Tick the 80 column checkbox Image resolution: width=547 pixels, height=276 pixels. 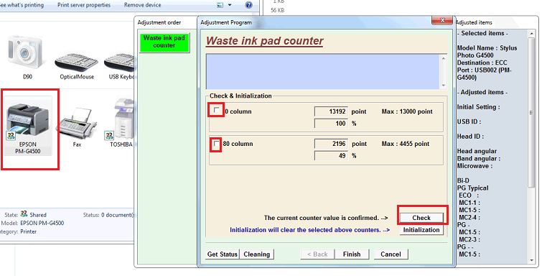click(216, 144)
